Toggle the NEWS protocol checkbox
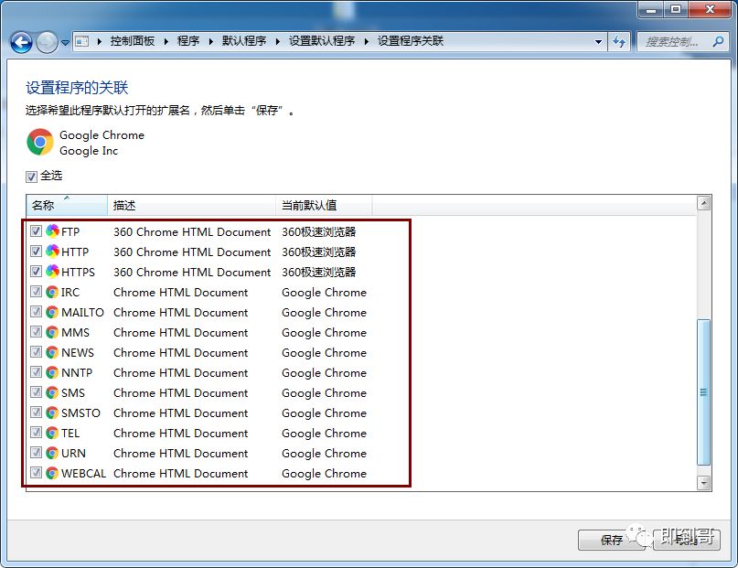Image resolution: width=738 pixels, height=568 pixels. click(x=36, y=352)
